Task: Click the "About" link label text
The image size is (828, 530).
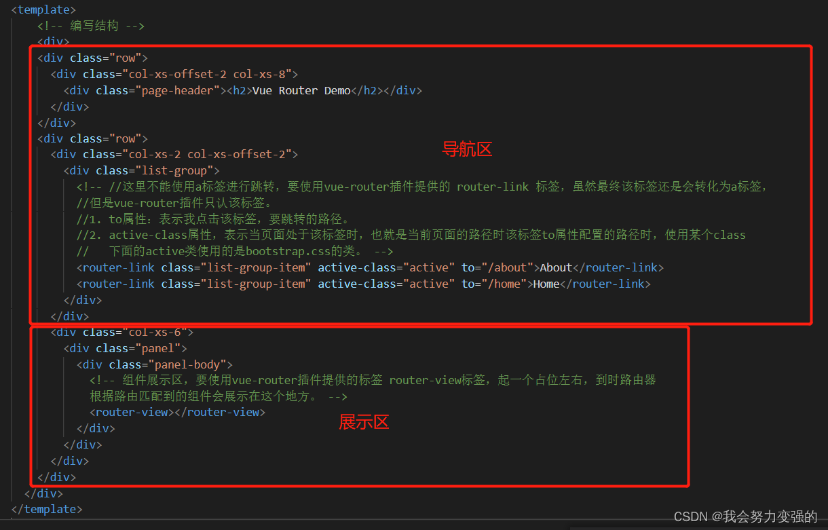Action: 556,267
